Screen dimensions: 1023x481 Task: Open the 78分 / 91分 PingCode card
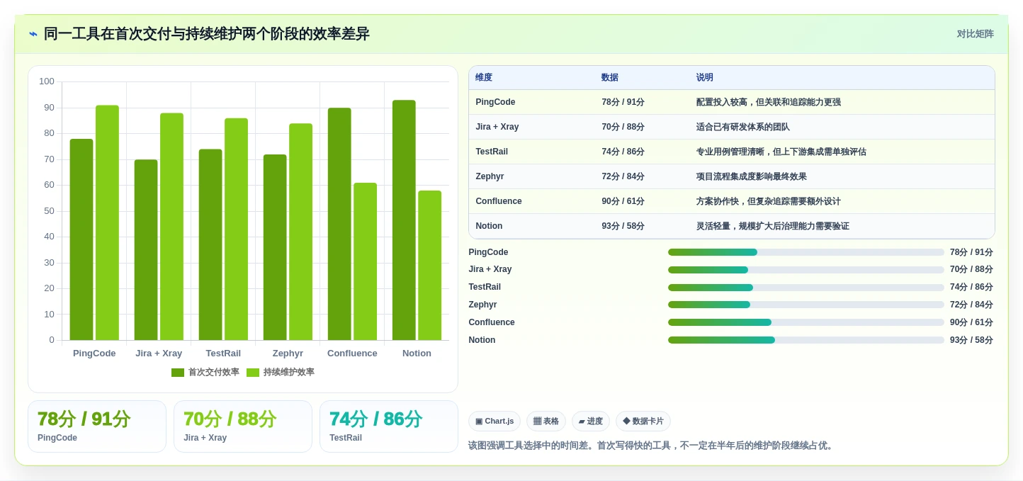click(x=97, y=426)
